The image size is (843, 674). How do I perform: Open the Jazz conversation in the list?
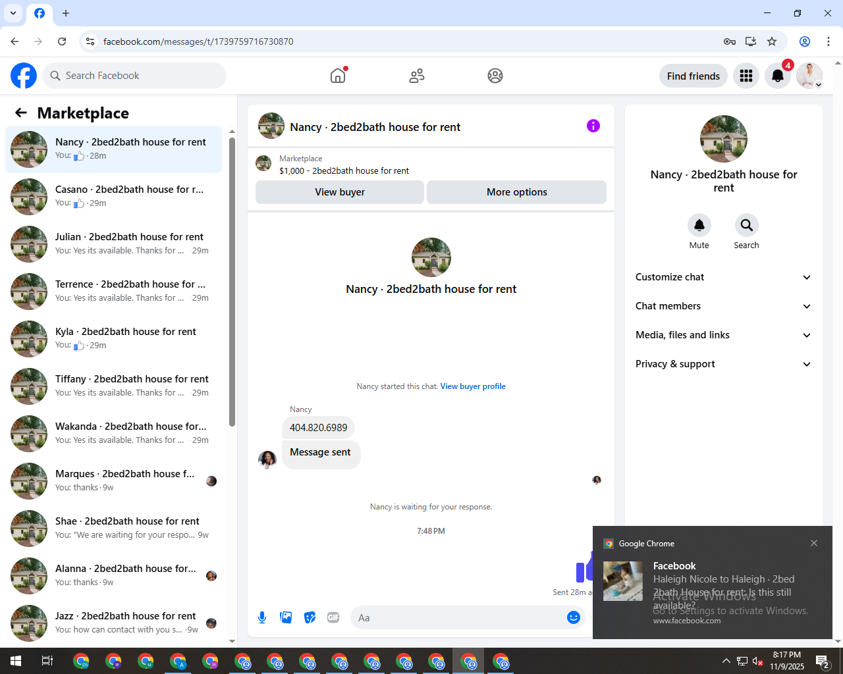click(x=114, y=623)
